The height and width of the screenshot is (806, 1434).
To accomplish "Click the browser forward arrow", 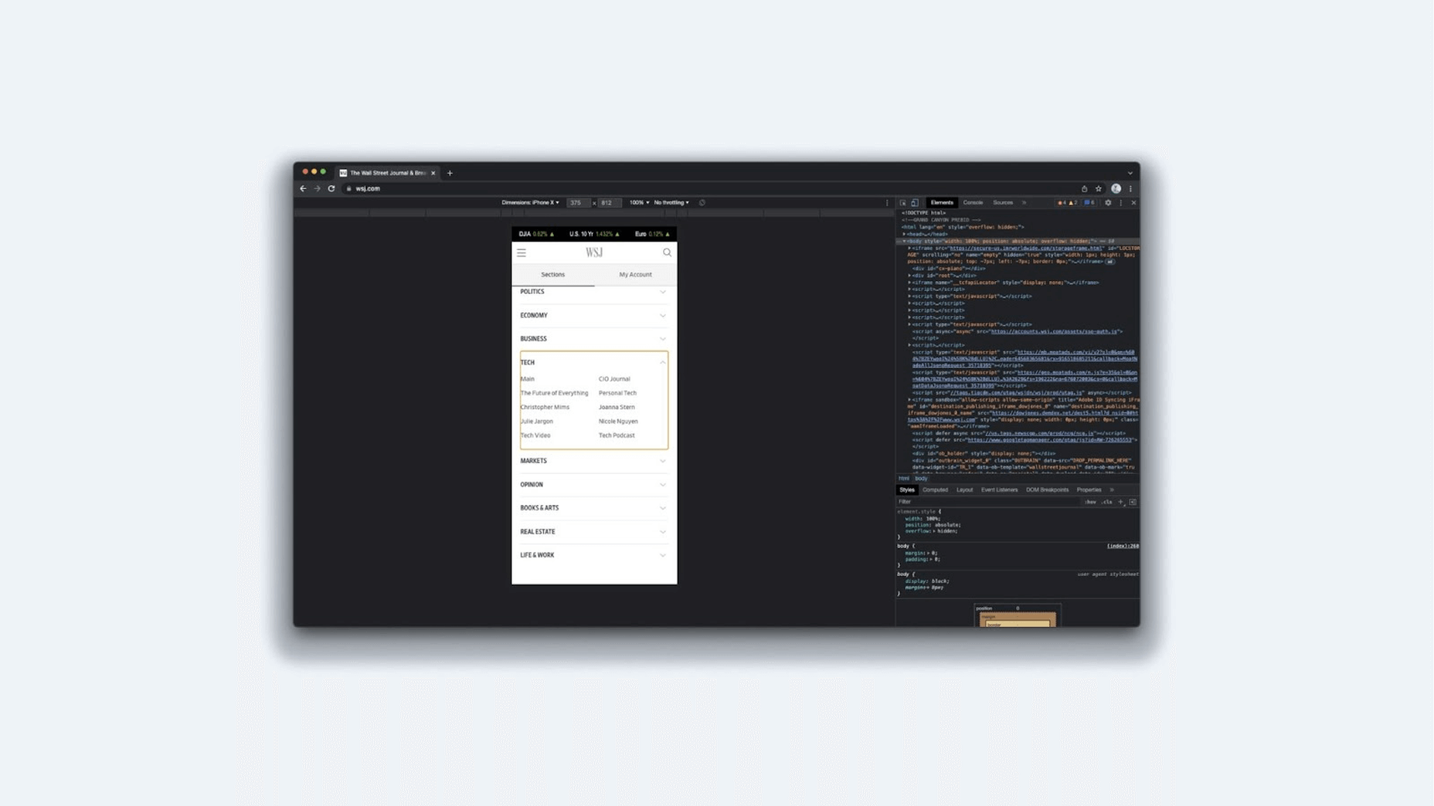I will [x=317, y=188].
